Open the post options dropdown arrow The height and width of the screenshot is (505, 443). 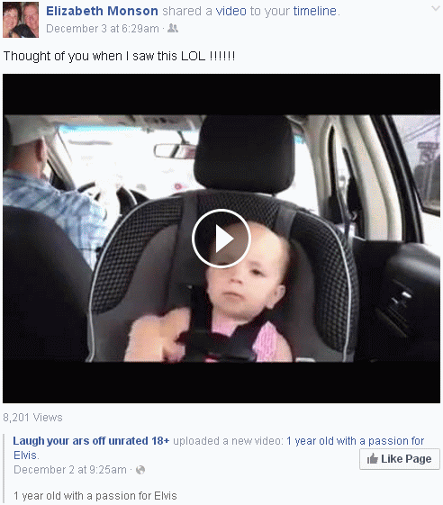tap(436, 9)
